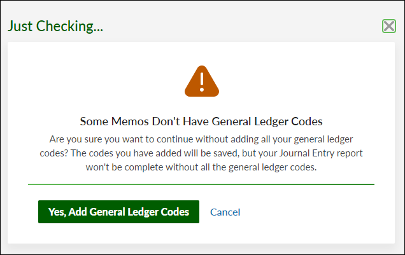The width and height of the screenshot is (405, 255).
Task: Click the exclamation mark inside the warning triangle
Action: point(202,82)
